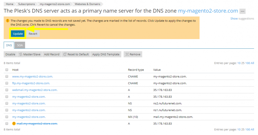Click value mail.my-magento2-store.com. in MX row
Screen dimensions: 258x135
173,117
